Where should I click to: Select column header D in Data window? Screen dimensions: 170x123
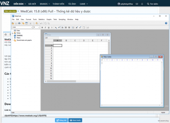pyautogui.click(x=84, y=40)
